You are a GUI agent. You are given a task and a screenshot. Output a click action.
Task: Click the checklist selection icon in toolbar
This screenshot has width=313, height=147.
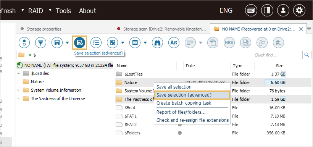pos(96,42)
